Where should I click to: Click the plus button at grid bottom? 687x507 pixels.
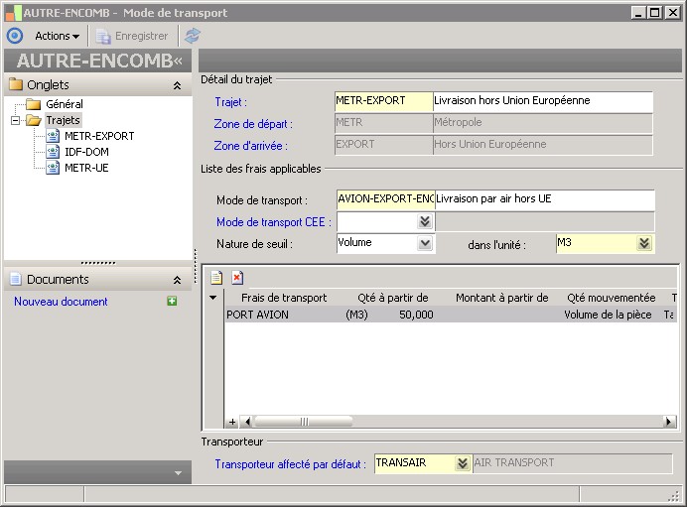(x=232, y=422)
